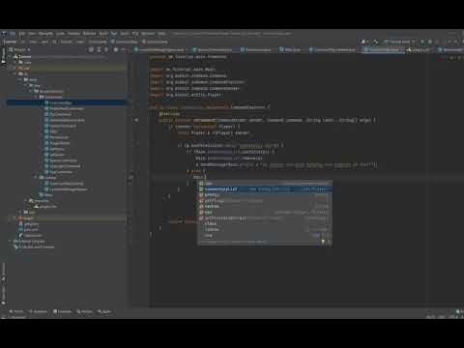Click the three-dots options icon in completion popup
Image resolution: width=464 pixels, height=348 pixels.
coord(329,242)
